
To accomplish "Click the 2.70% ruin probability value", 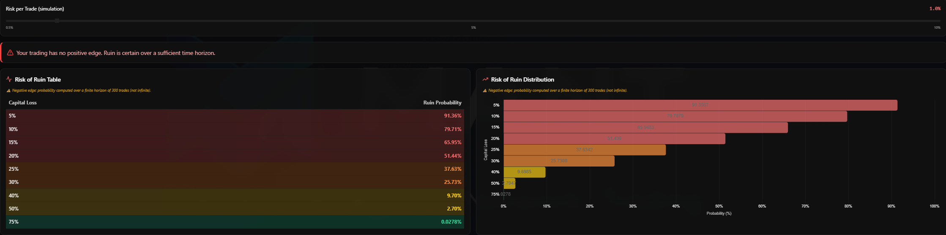I will coord(454,209).
